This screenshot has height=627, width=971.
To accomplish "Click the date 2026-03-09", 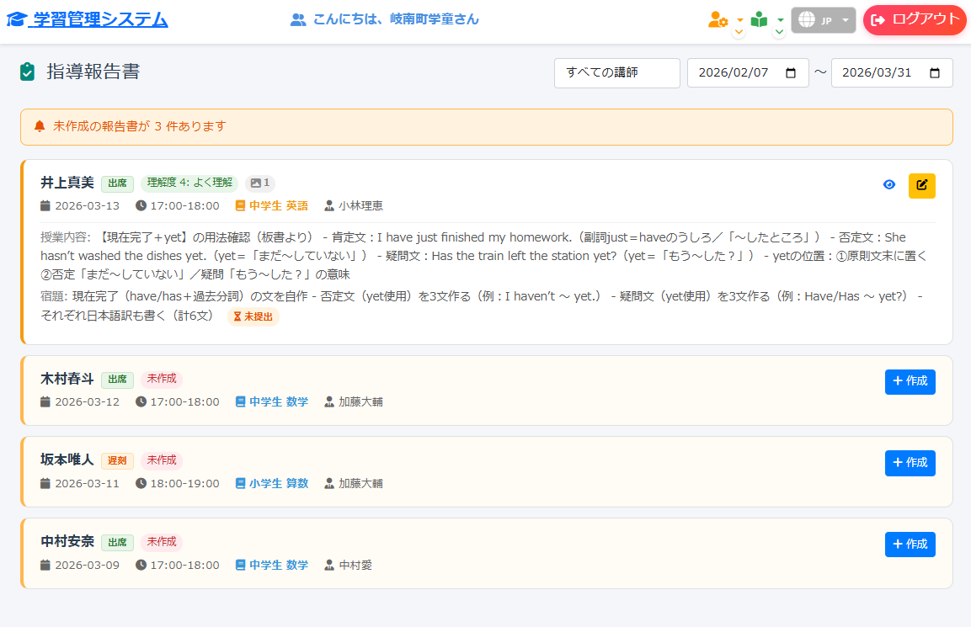I will click(88, 565).
